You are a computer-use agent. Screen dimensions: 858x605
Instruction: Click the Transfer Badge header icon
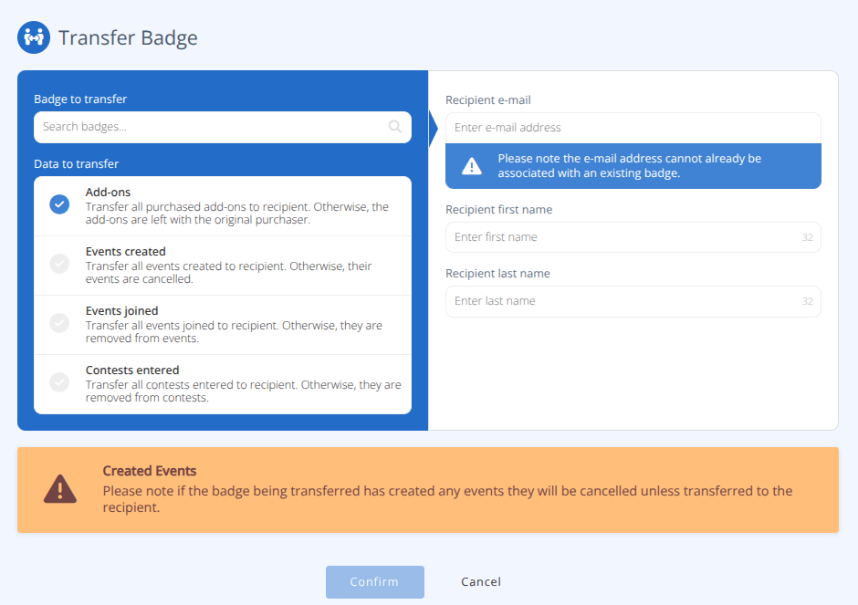coord(33,37)
